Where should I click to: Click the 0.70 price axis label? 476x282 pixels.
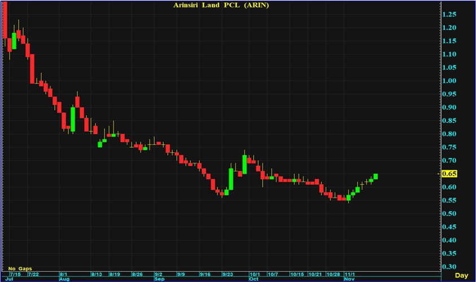[449, 160]
